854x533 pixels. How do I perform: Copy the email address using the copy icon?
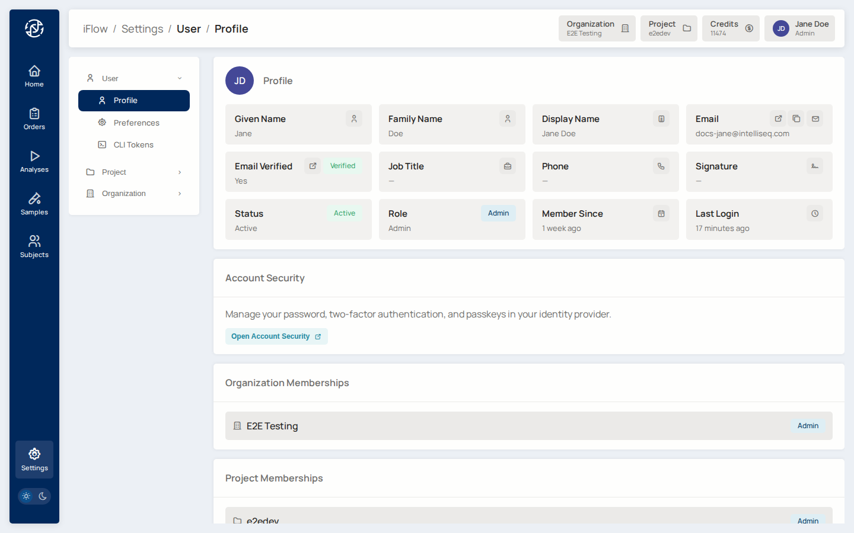click(x=796, y=118)
